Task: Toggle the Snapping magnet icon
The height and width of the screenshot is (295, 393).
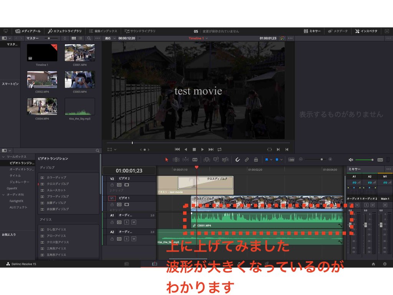Action: pos(237,159)
